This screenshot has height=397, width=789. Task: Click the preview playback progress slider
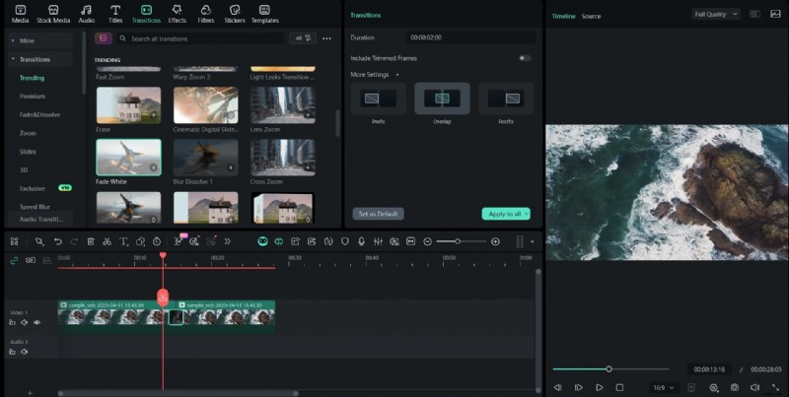pyautogui.click(x=609, y=369)
